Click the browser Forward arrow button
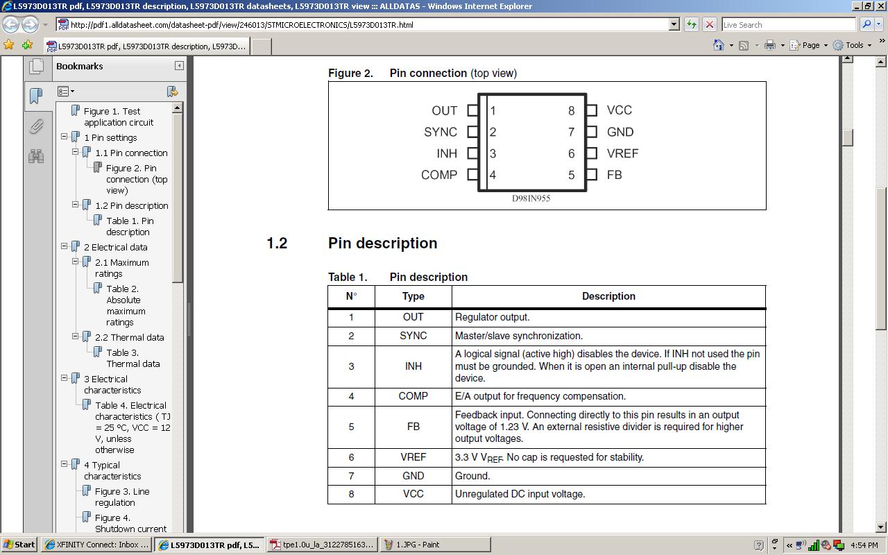 [30, 24]
